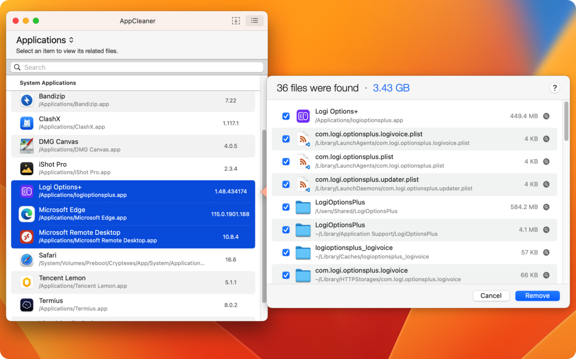Open the Applications category dropdown
The image size is (576, 359).
coord(45,40)
